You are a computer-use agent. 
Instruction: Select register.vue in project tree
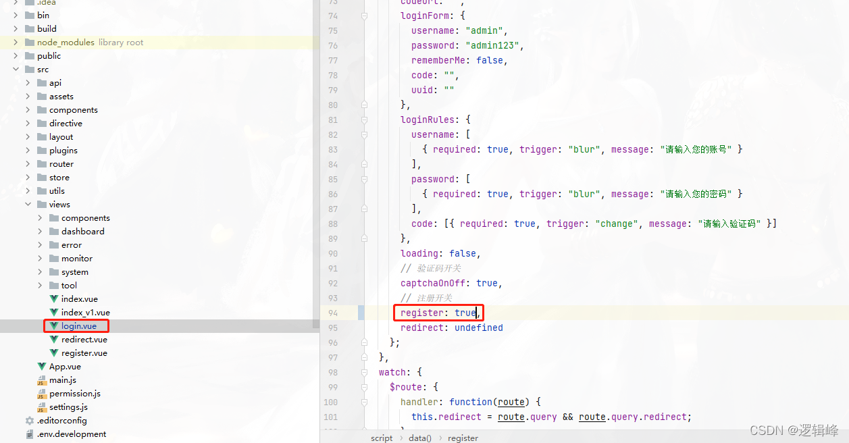coord(84,353)
